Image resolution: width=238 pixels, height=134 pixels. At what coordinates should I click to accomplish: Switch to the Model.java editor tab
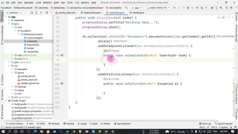click(138, 13)
